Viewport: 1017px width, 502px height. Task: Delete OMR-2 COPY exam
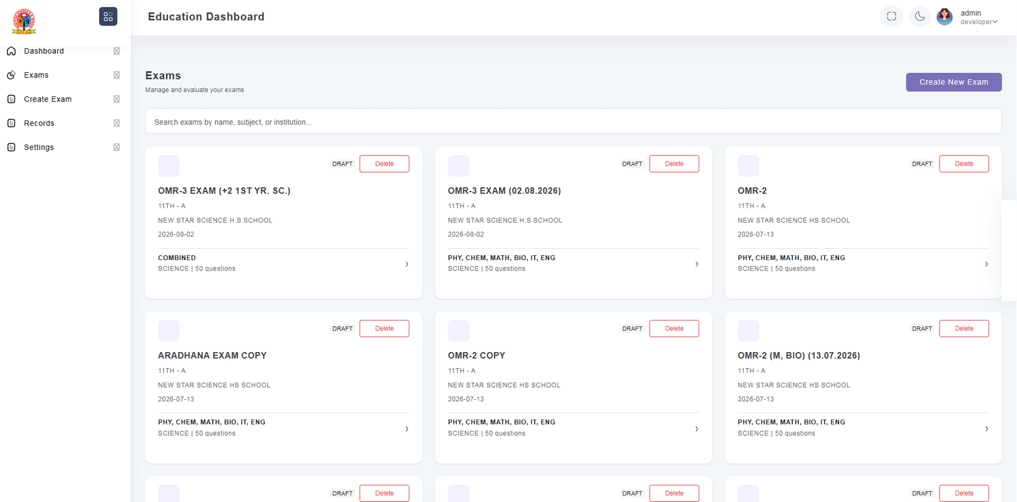[674, 329]
